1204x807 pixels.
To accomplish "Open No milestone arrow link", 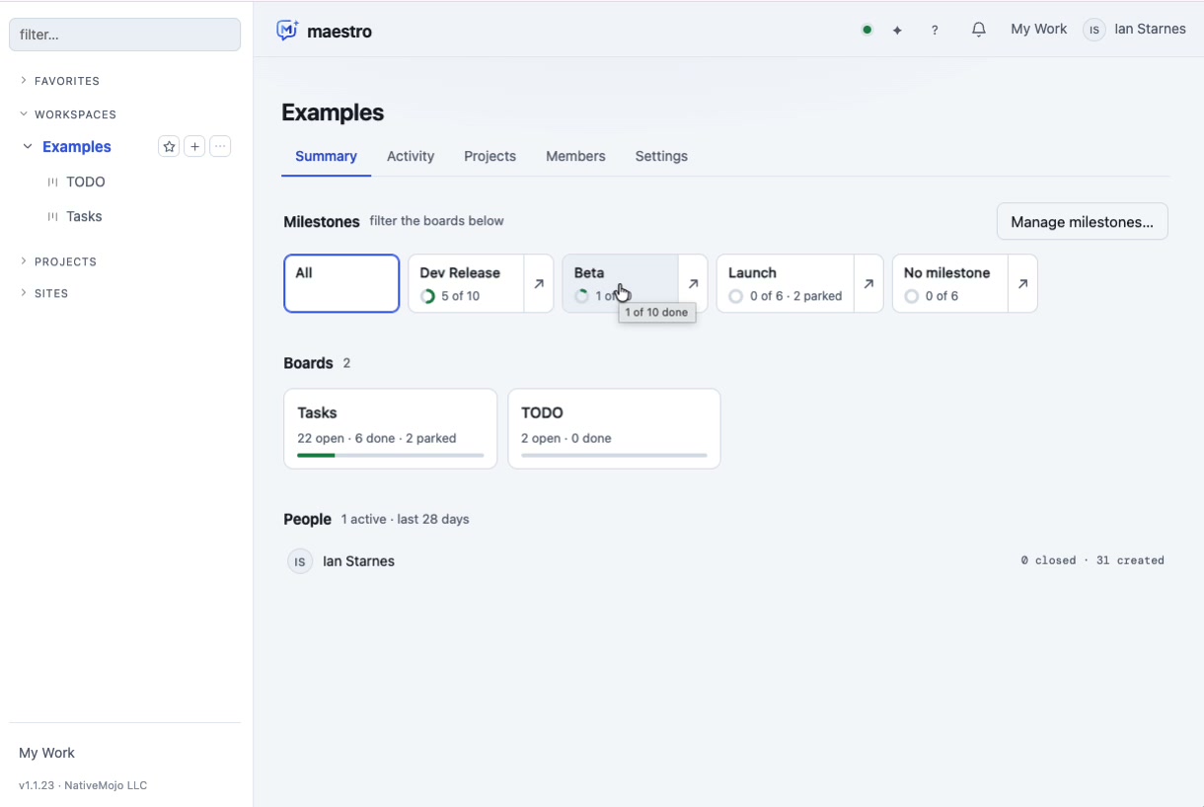I will (x=1022, y=284).
